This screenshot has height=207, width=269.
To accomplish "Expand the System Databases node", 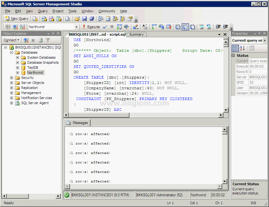I will [x=17, y=57].
